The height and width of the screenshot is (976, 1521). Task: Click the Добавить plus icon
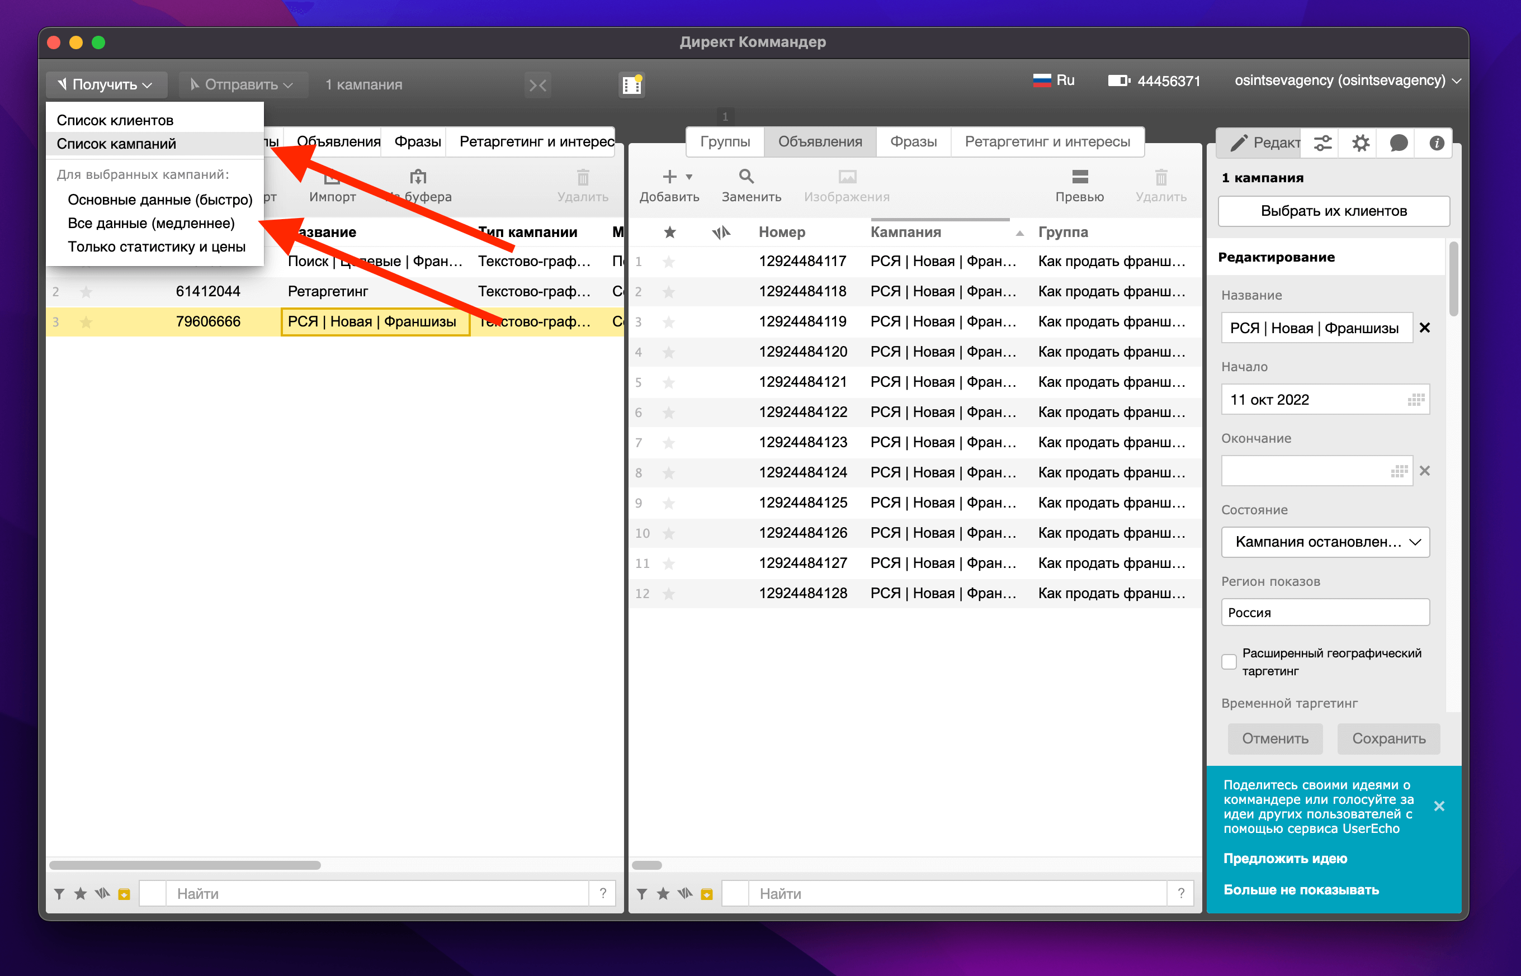tap(669, 176)
